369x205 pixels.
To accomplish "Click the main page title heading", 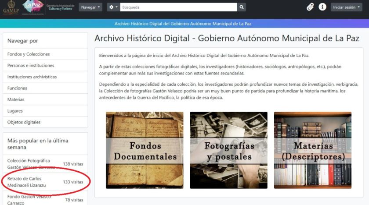I will click(227, 38).
